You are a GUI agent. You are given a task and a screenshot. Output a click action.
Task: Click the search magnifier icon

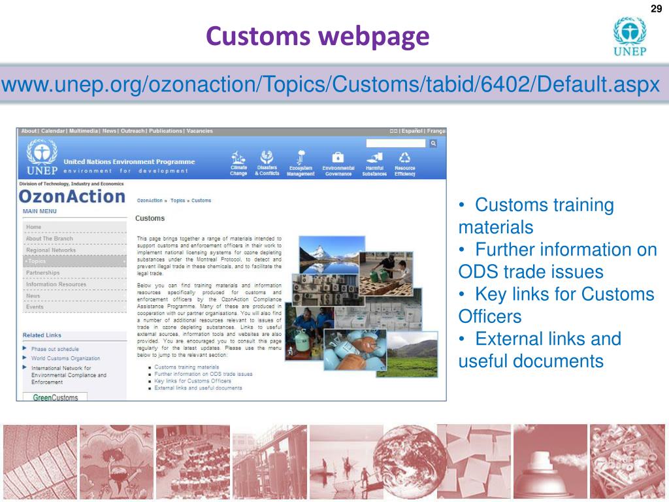pyautogui.click(x=433, y=143)
